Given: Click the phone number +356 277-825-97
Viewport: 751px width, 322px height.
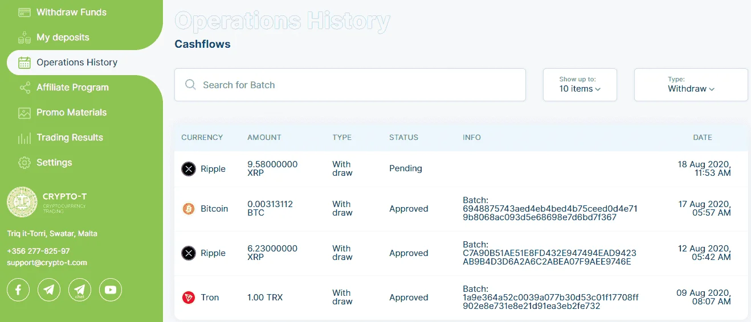Looking at the screenshot, I should (38, 251).
